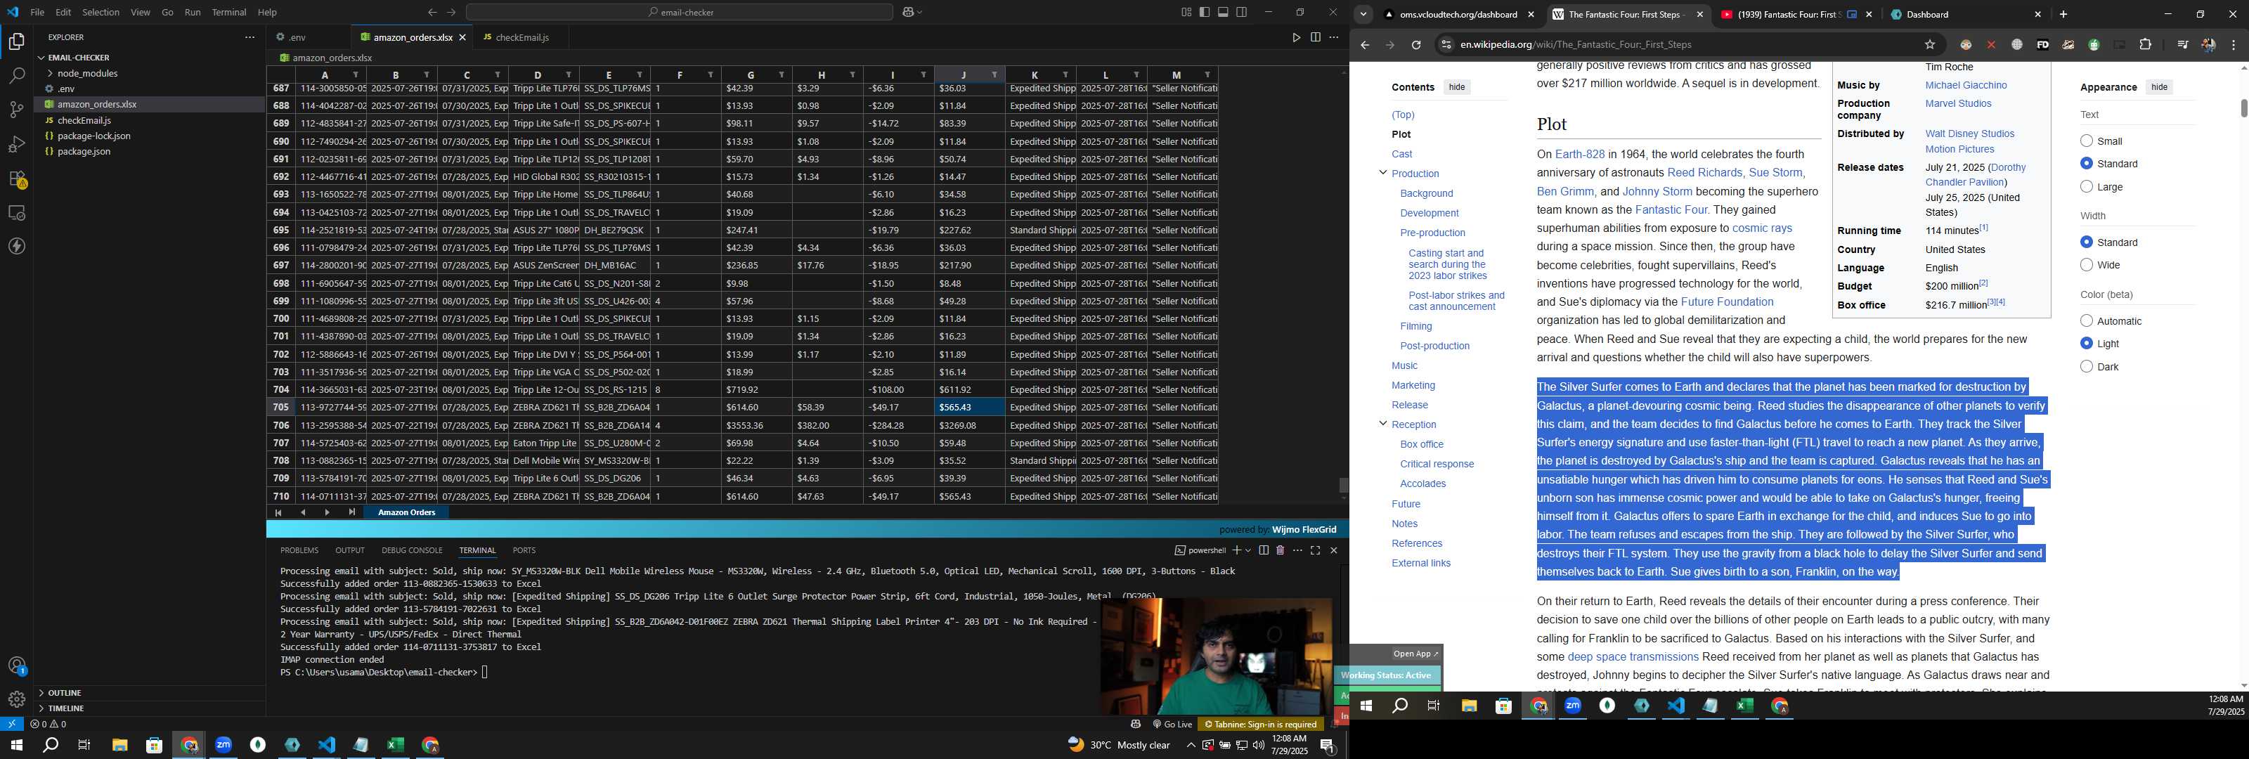2249x759 pixels.
Task: Open Remote Explorer in activity bar
Action: [17, 213]
